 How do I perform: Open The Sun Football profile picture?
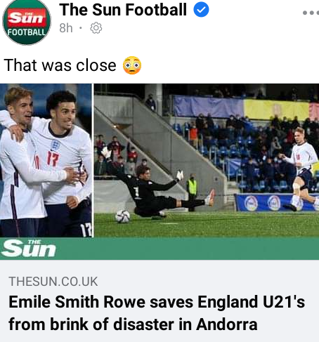click(27, 22)
